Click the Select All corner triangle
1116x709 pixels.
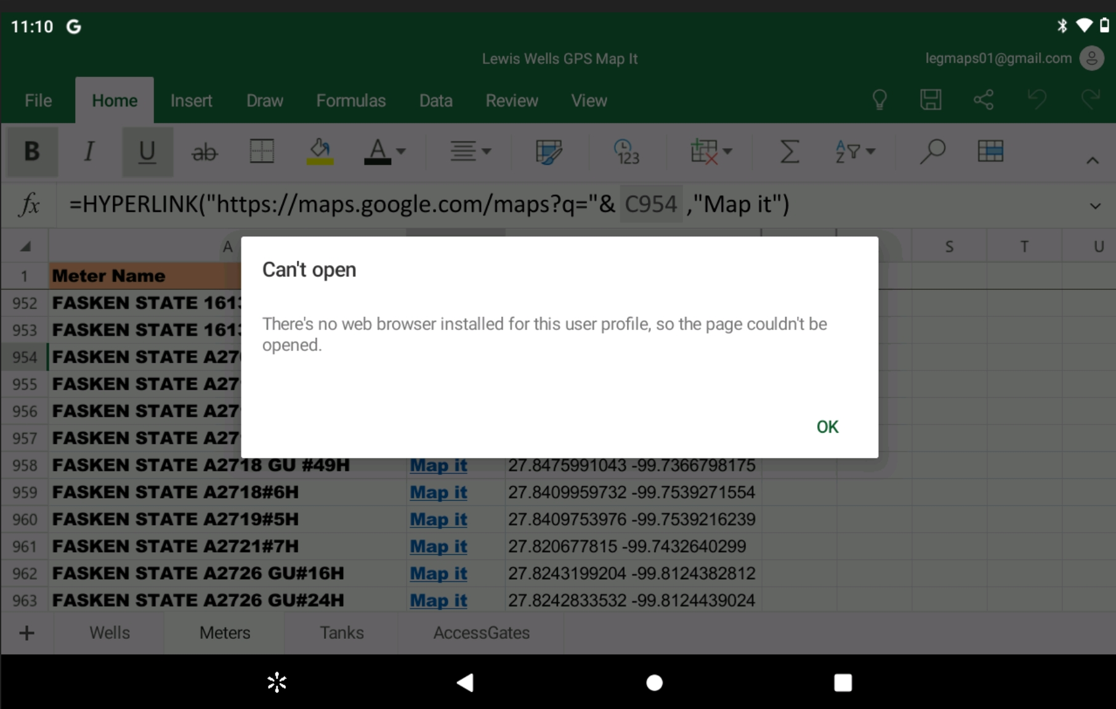tap(25, 247)
